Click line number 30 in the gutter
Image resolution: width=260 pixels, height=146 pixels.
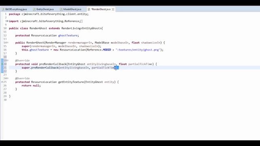pos(5,100)
